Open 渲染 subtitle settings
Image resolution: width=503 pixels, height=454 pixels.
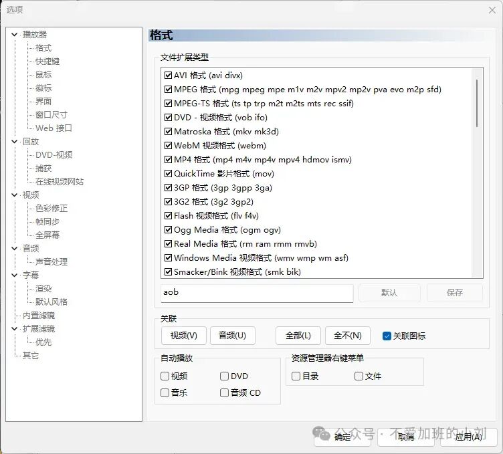point(43,289)
